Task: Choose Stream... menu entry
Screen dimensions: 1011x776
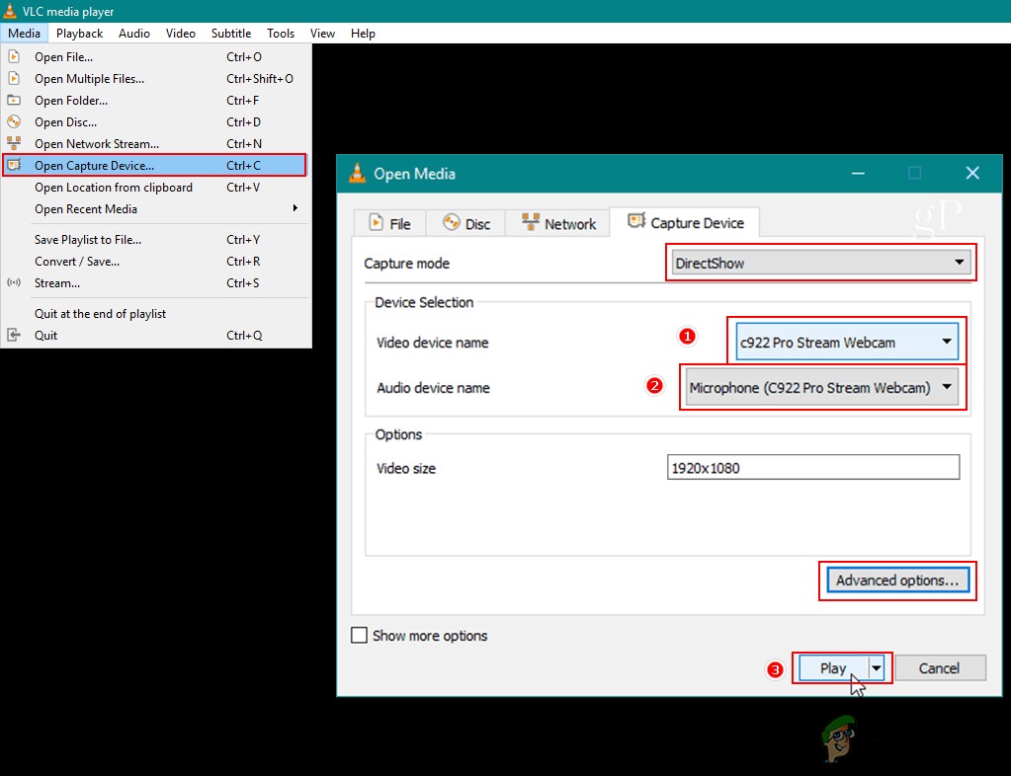Action: (x=155, y=282)
